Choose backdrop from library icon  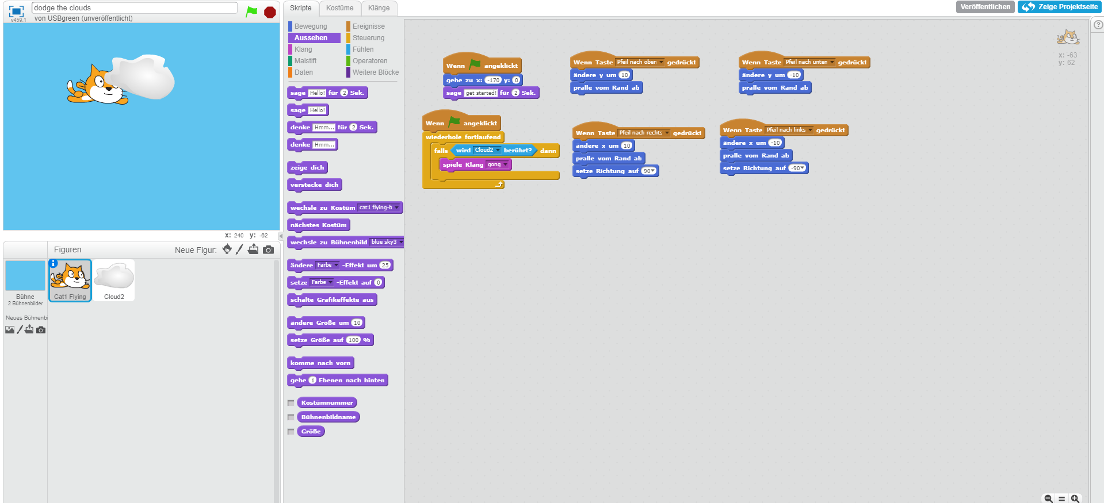click(x=10, y=329)
